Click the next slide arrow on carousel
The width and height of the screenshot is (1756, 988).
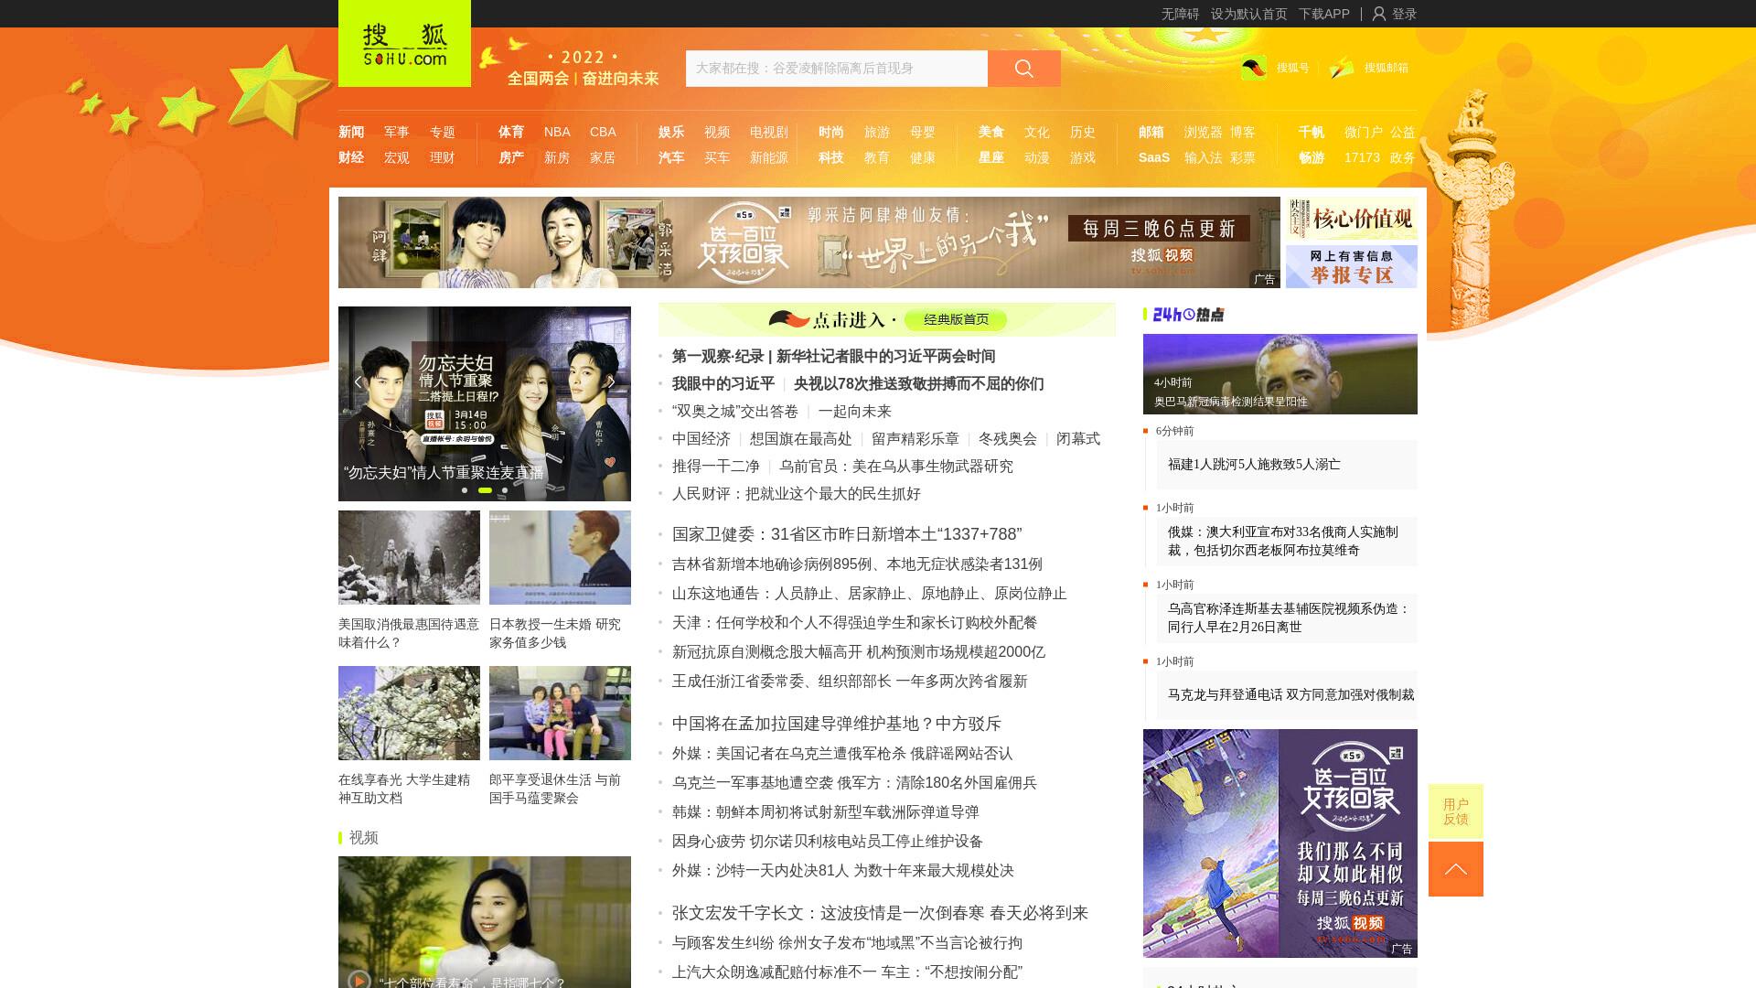pyautogui.click(x=610, y=381)
